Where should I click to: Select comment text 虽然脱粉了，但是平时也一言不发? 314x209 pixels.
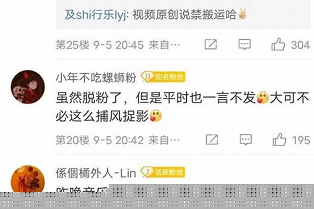coord(155,98)
